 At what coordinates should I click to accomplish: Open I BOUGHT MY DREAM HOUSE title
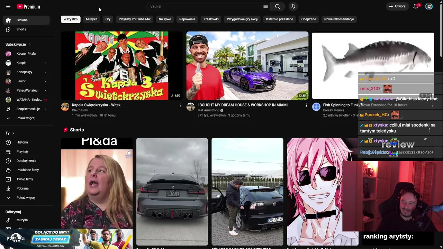point(243,105)
